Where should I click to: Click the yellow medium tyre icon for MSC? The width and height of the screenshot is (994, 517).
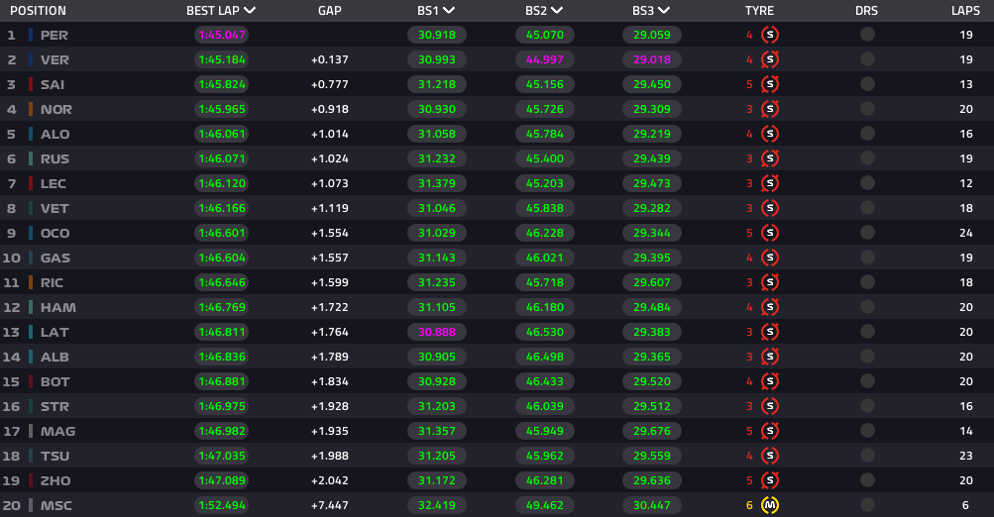(770, 505)
